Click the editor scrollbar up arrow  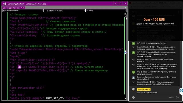point(125,16)
